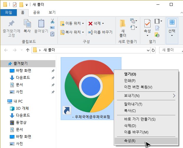Choose Cut (잘라내기) in context menu
Image resolution: width=183 pixels, height=148 pixels.
146,104
